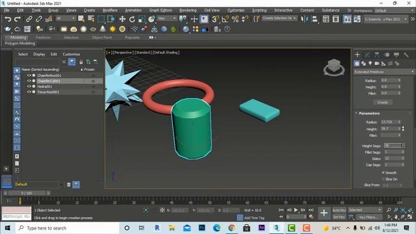This screenshot has height=234, width=416.
Task: Hide Torus Knot001 using its eye icon
Action: [29, 92]
